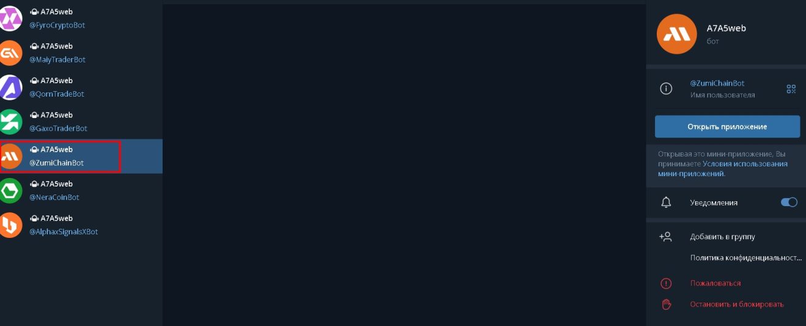Click the notification bell icon
The width and height of the screenshot is (806, 326).
pos(666,202)
